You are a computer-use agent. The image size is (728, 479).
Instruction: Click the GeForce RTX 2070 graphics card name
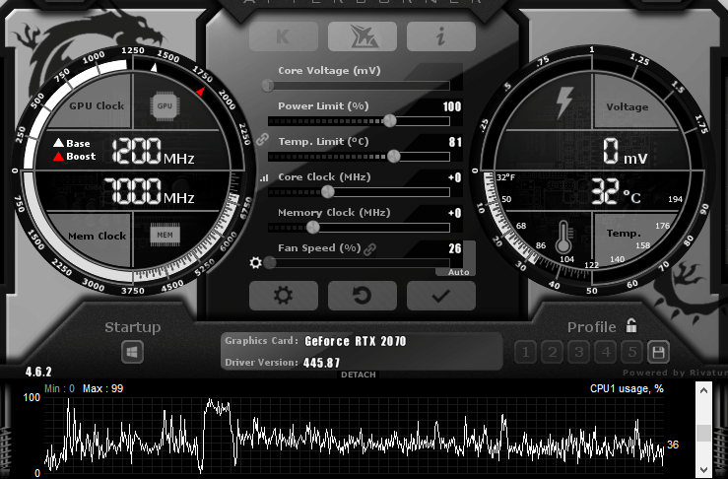(356, 341)
